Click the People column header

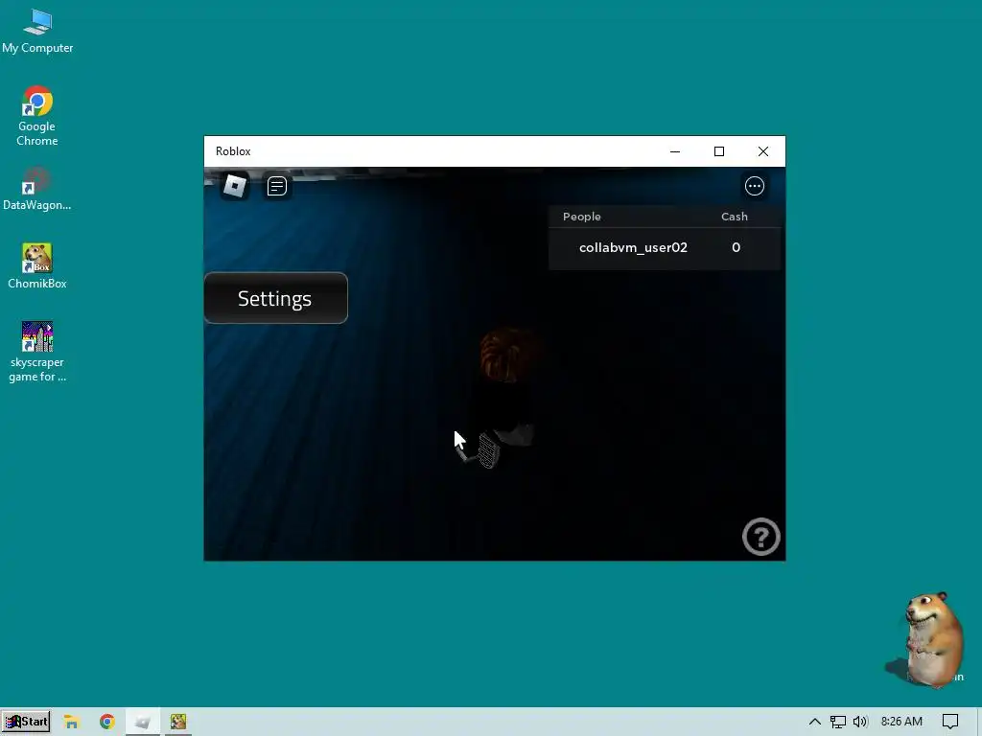[582, 217]
